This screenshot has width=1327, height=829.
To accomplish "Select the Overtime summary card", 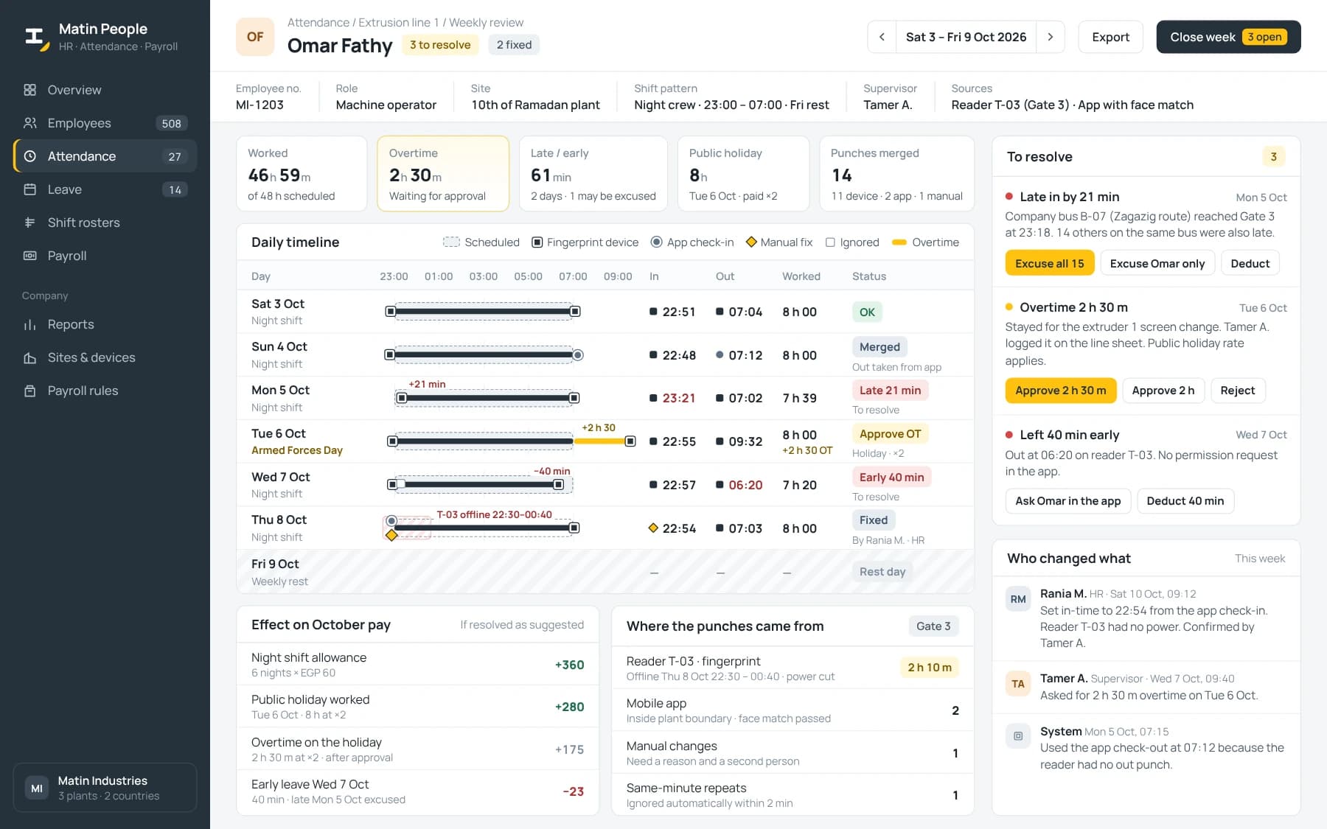I will pyautogui.click(x=442, y=174).
